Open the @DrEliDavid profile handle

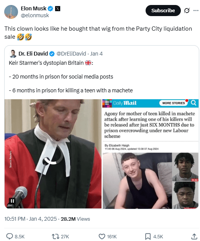[x=71, y=54]
